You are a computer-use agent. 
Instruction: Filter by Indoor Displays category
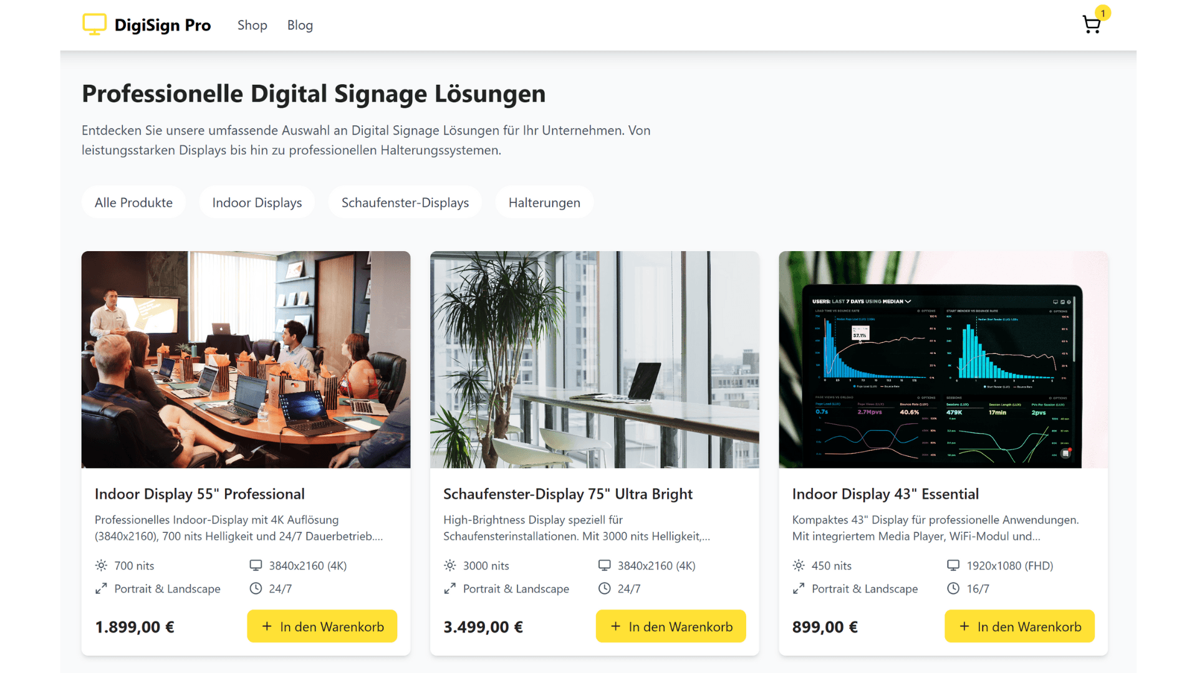(x=257, y=203)
